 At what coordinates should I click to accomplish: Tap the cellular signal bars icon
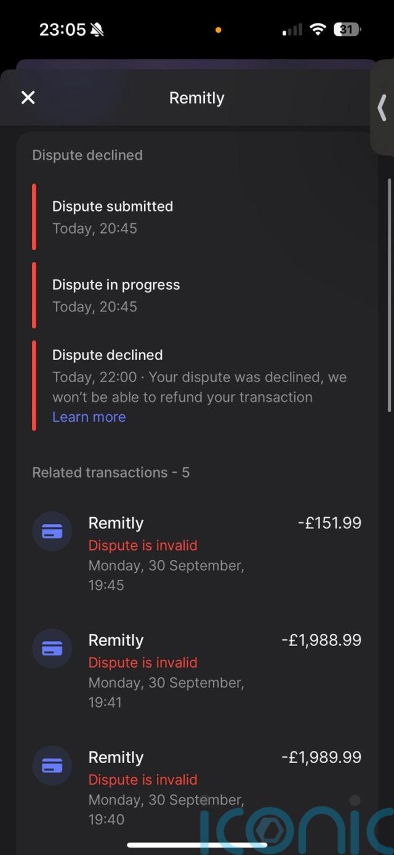point(292,30)
